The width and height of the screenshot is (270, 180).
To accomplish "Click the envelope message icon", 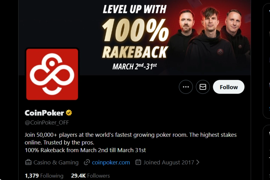I will point(203,87).
